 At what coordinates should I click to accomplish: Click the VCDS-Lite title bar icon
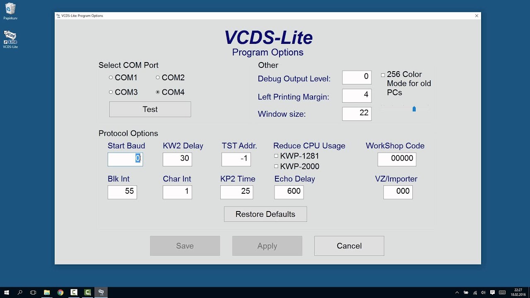pyautogui.click(x=58, y=16)
